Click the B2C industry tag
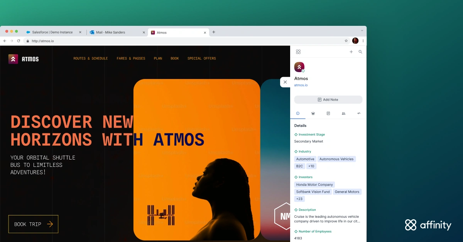This screenshot has width=463, height=242. click(x=300, y=166)
